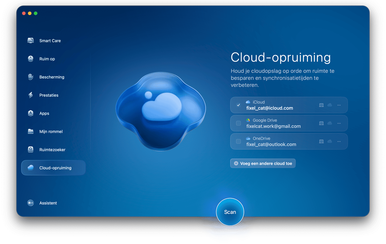Open the Apps section in the sidebar
This screenshot has height=244, width=386.
pos(44,113)
